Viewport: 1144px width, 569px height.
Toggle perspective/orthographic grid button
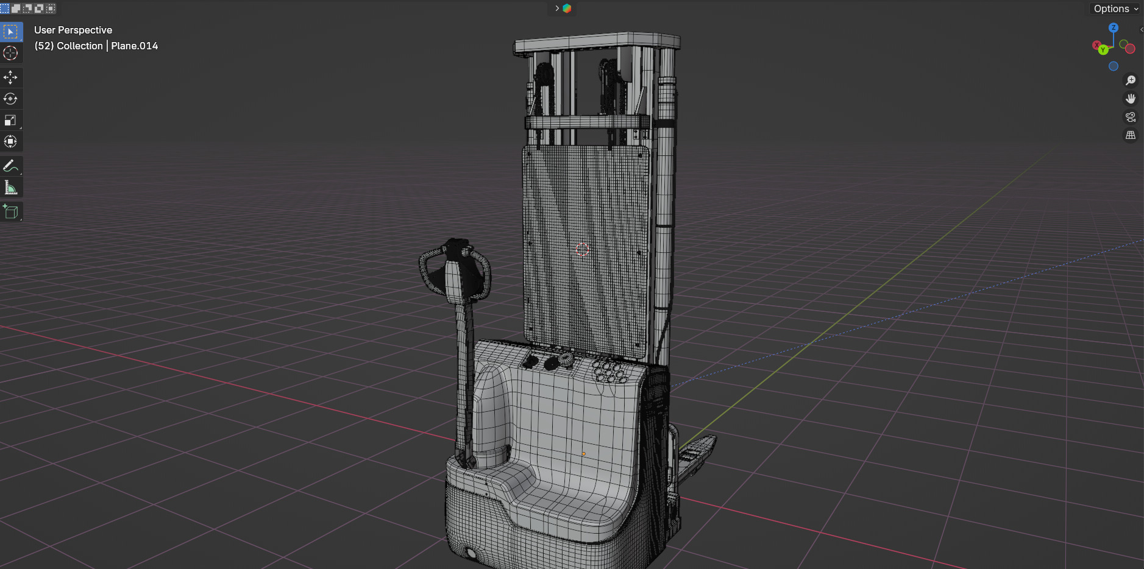click(x=1131, y=135)
